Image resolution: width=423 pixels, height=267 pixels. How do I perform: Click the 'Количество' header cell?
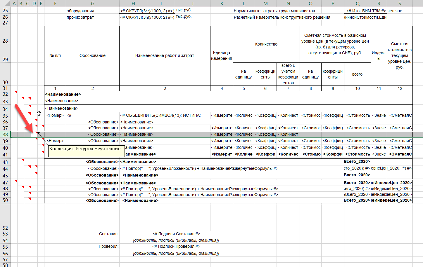[x=266, y=44]
